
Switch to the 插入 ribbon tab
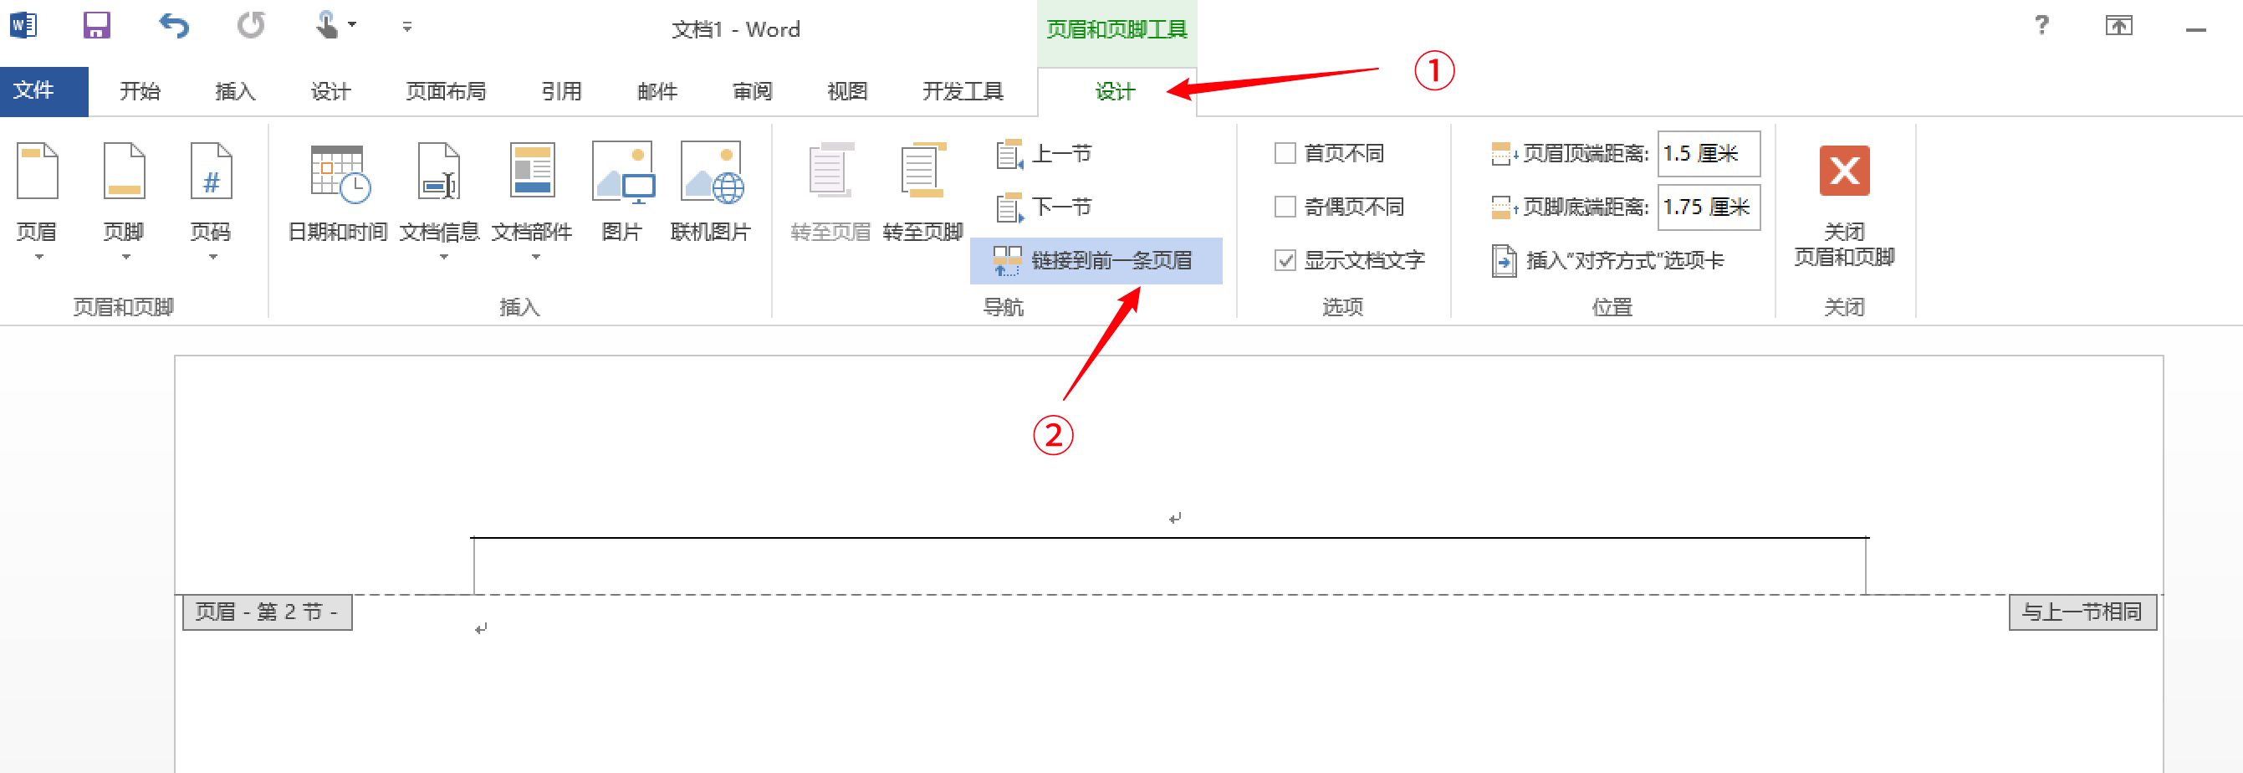[233, 90]
